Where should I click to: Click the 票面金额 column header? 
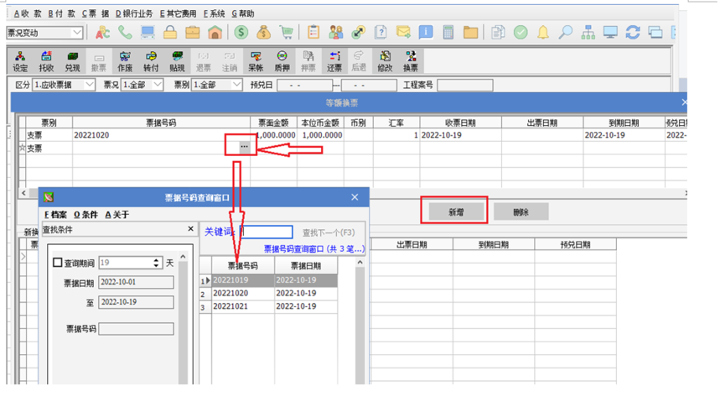(273, 123)
